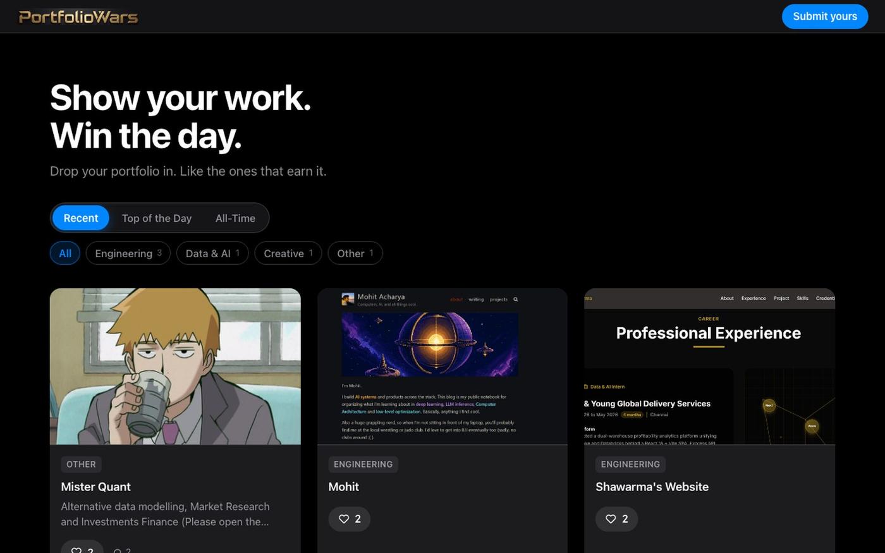Like the Mohit portfolio with the heart icon

349,519
